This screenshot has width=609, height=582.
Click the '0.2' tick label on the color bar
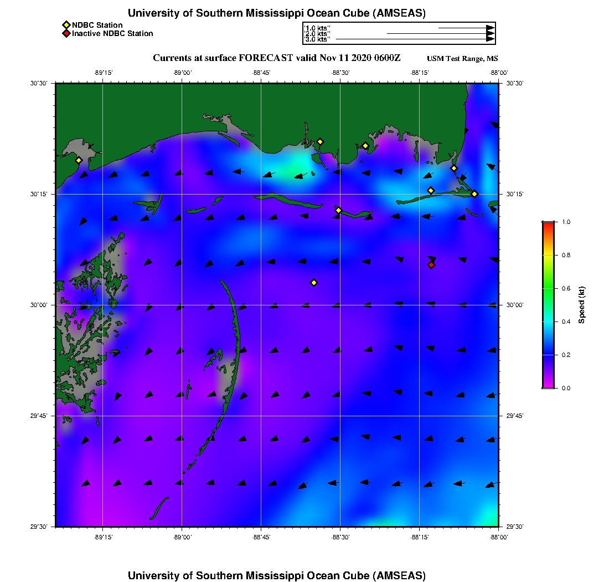[x=566, y=355]
